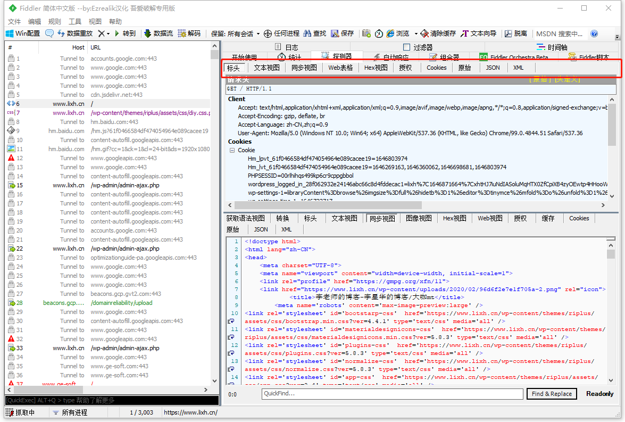This screenshot has width=625, height=422.
Task: Toggle capturing via 抓取中 in status bar
Action: point(23,412)
